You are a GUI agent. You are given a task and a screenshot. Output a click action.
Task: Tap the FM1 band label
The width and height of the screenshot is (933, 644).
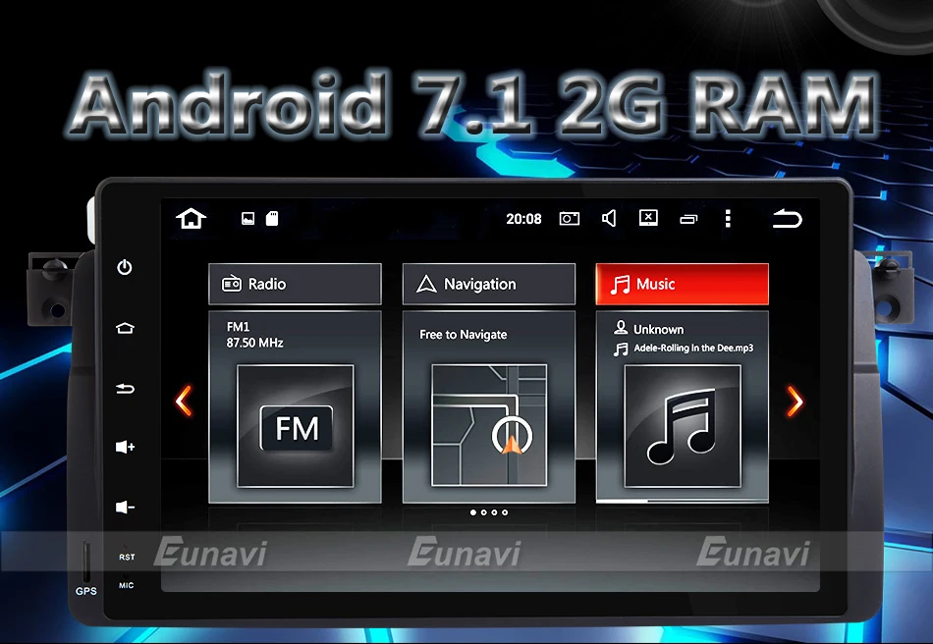[238, 327]
